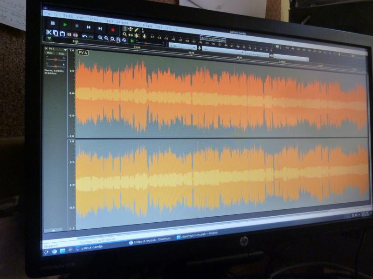This screenshot has width=373, height=279.
Task: Switch to the Dolphin taskbar window
Action: pyautogui.click(x=197, y=235)
